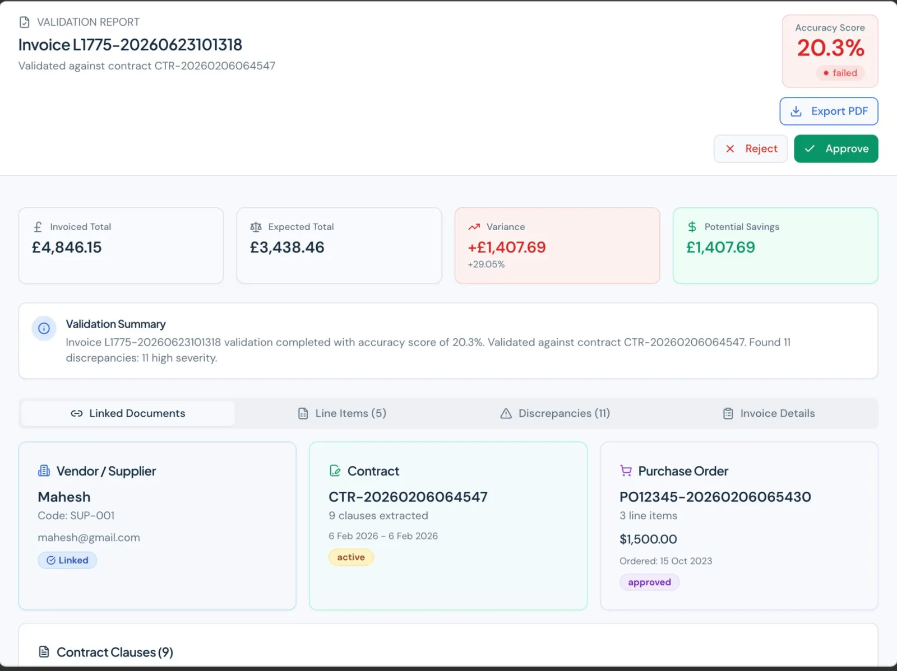Click the 9 clauses extracted text
The height and width of the screenshot is (671, 897).
pyautogui.click(x=378, y=515)
